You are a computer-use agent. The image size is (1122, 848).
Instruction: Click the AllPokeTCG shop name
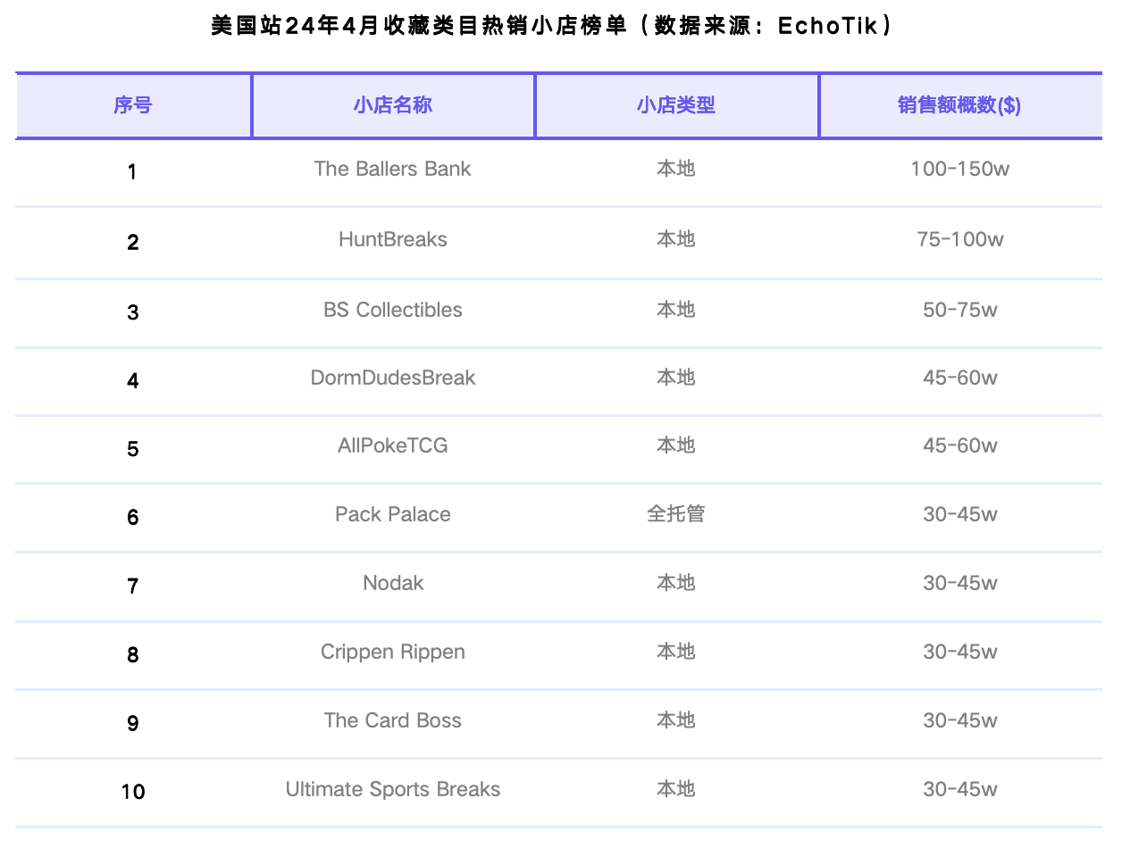point(393,445)
